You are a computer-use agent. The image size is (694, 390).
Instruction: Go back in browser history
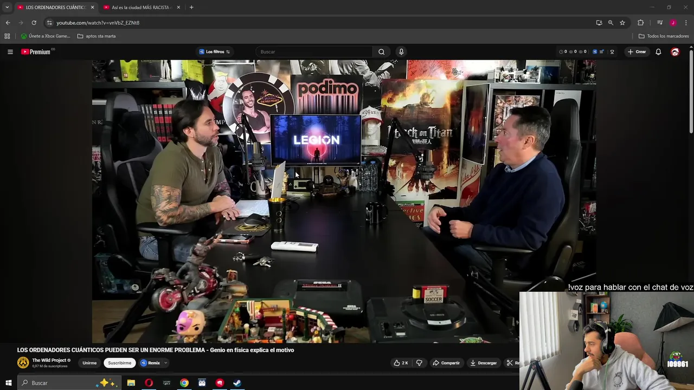click(8, 23)
